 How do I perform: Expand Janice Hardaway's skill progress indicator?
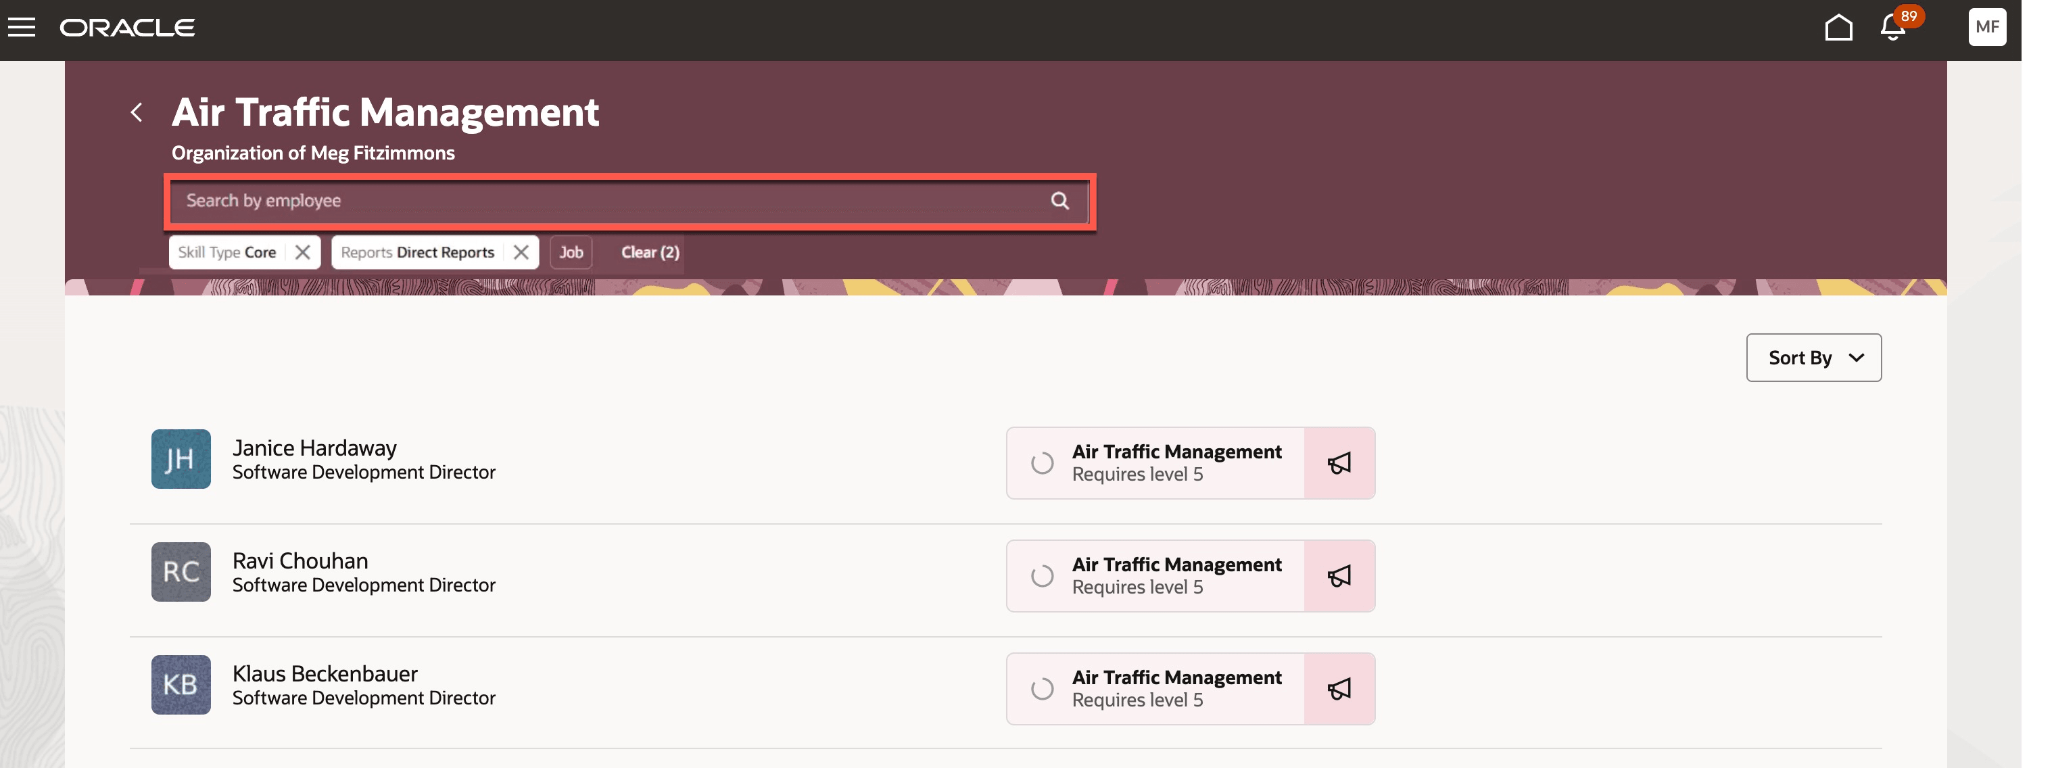[x=1042, y=462]
